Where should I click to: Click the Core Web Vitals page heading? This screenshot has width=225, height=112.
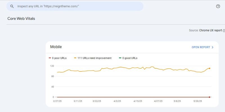click(x=21, y=18)
